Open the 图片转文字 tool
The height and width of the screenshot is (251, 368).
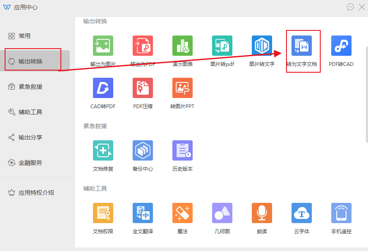(x=262, y=46)
